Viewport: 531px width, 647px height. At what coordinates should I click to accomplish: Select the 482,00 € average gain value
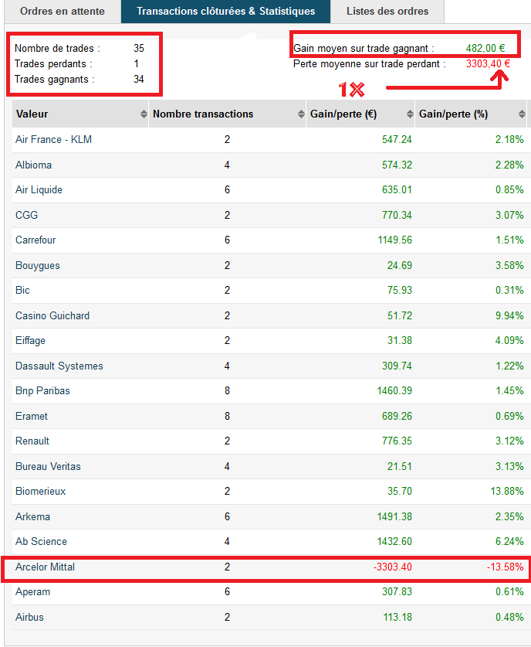[485, 48]
